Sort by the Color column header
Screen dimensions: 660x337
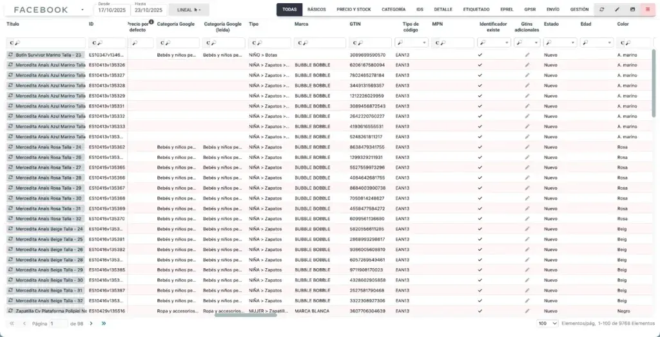pos(623,24)
